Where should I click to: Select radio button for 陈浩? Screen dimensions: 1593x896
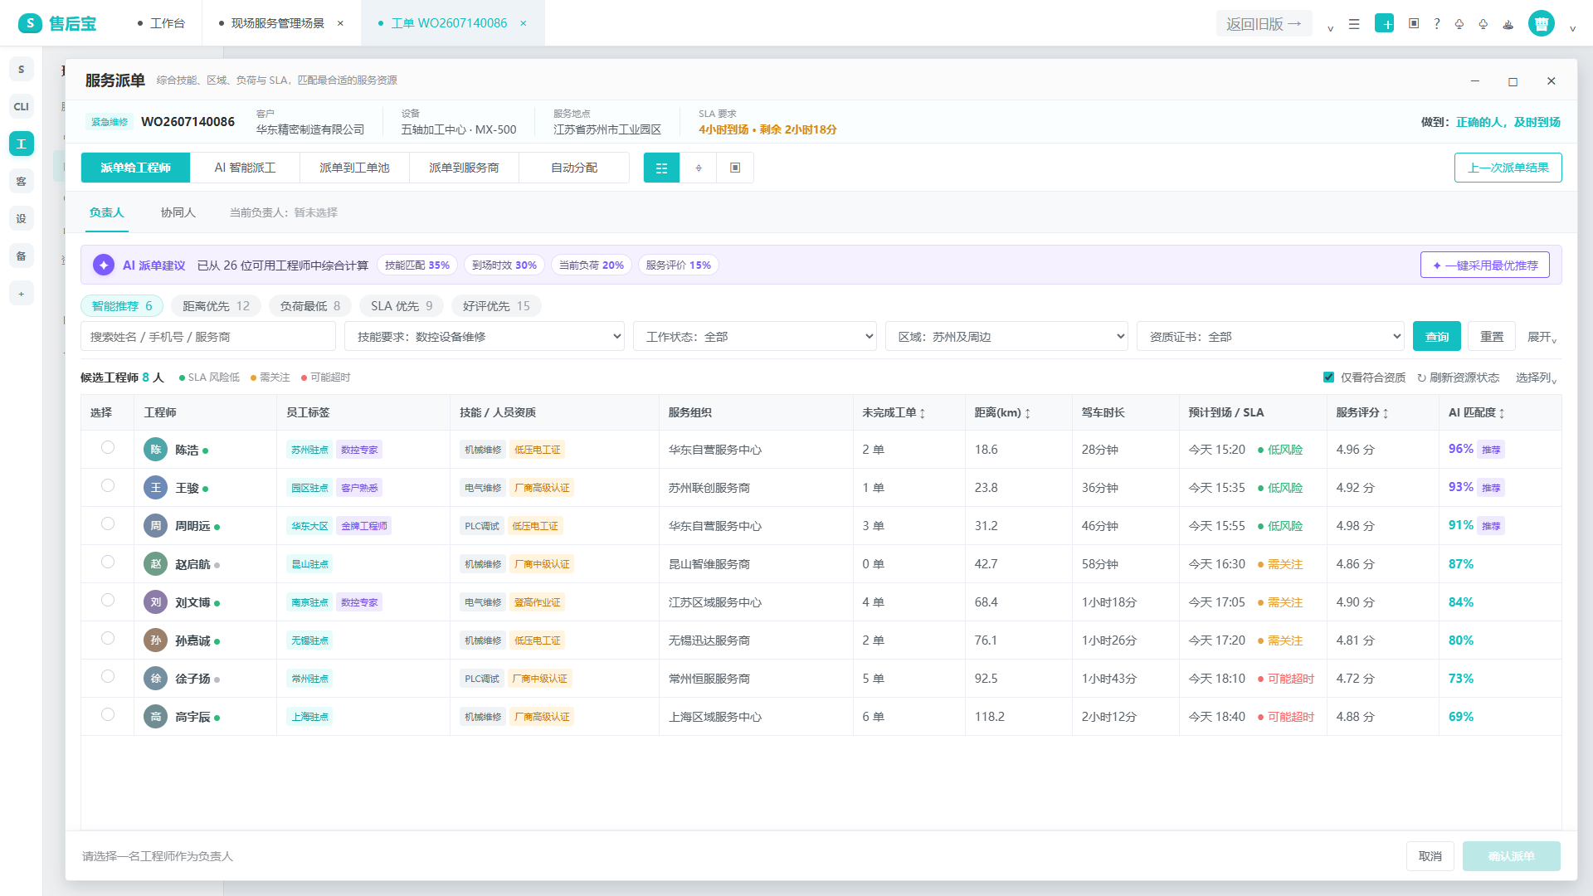[x=108, y=447]
